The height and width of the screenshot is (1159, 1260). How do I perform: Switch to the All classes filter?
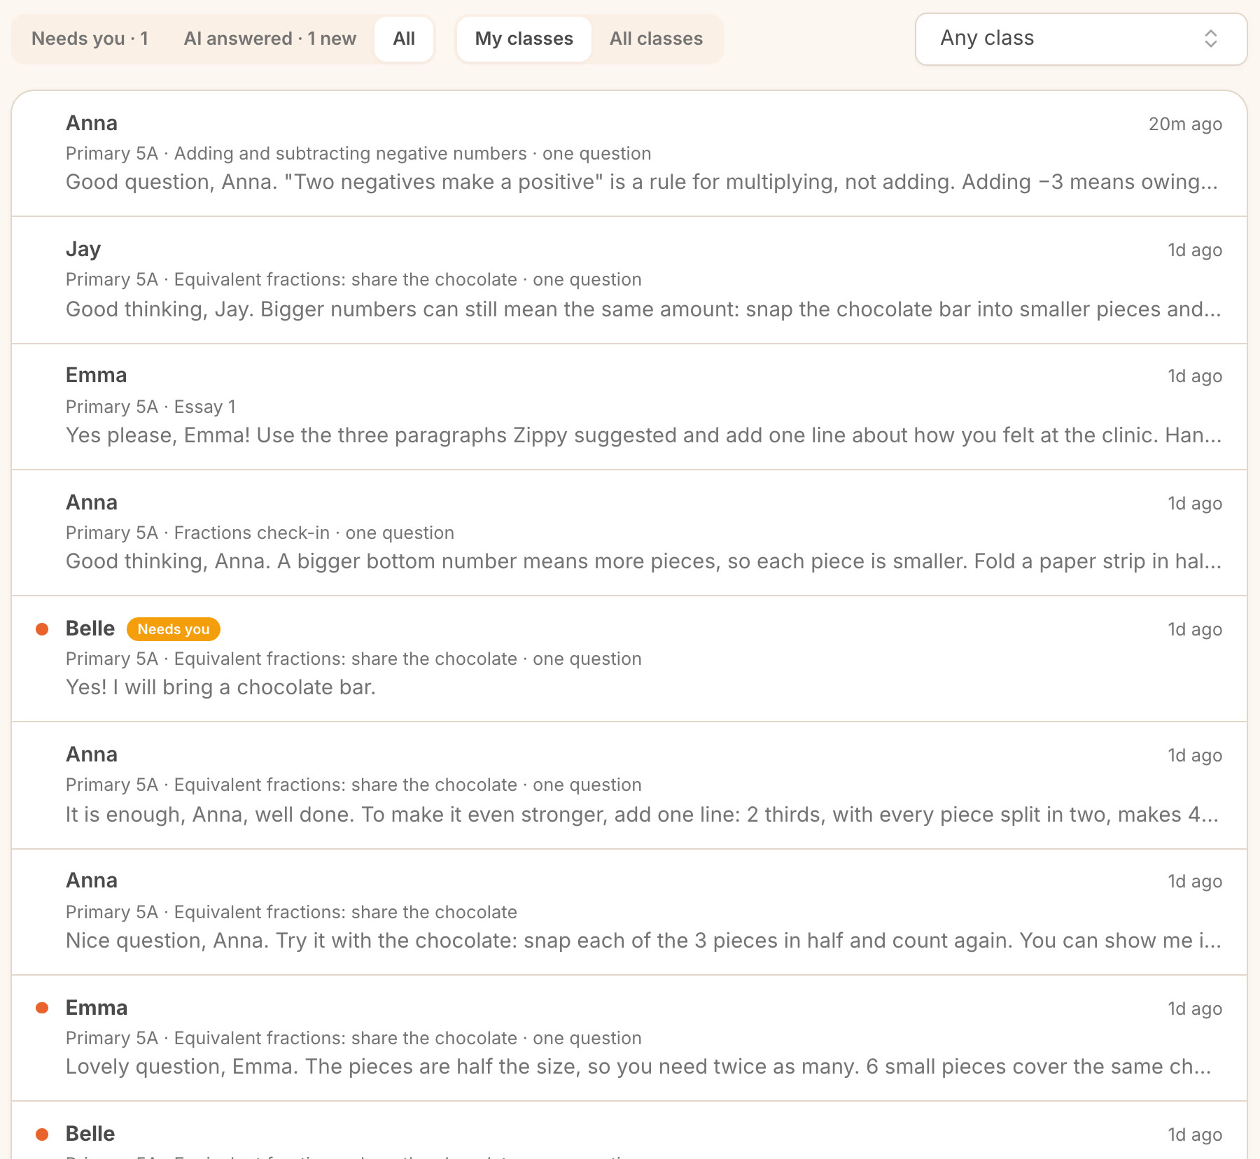656,38
